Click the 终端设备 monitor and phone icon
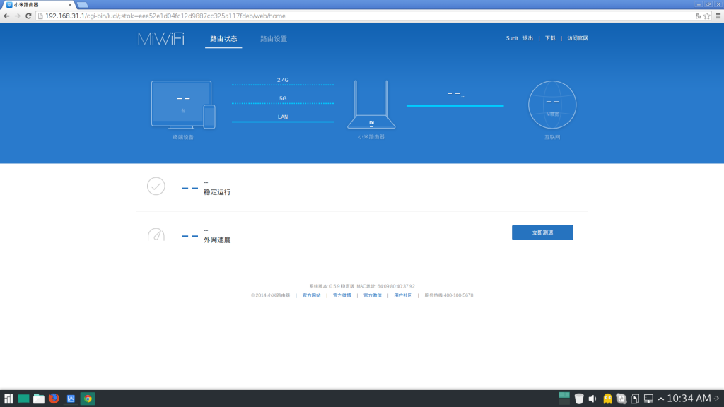 click(x=183, y=105)
